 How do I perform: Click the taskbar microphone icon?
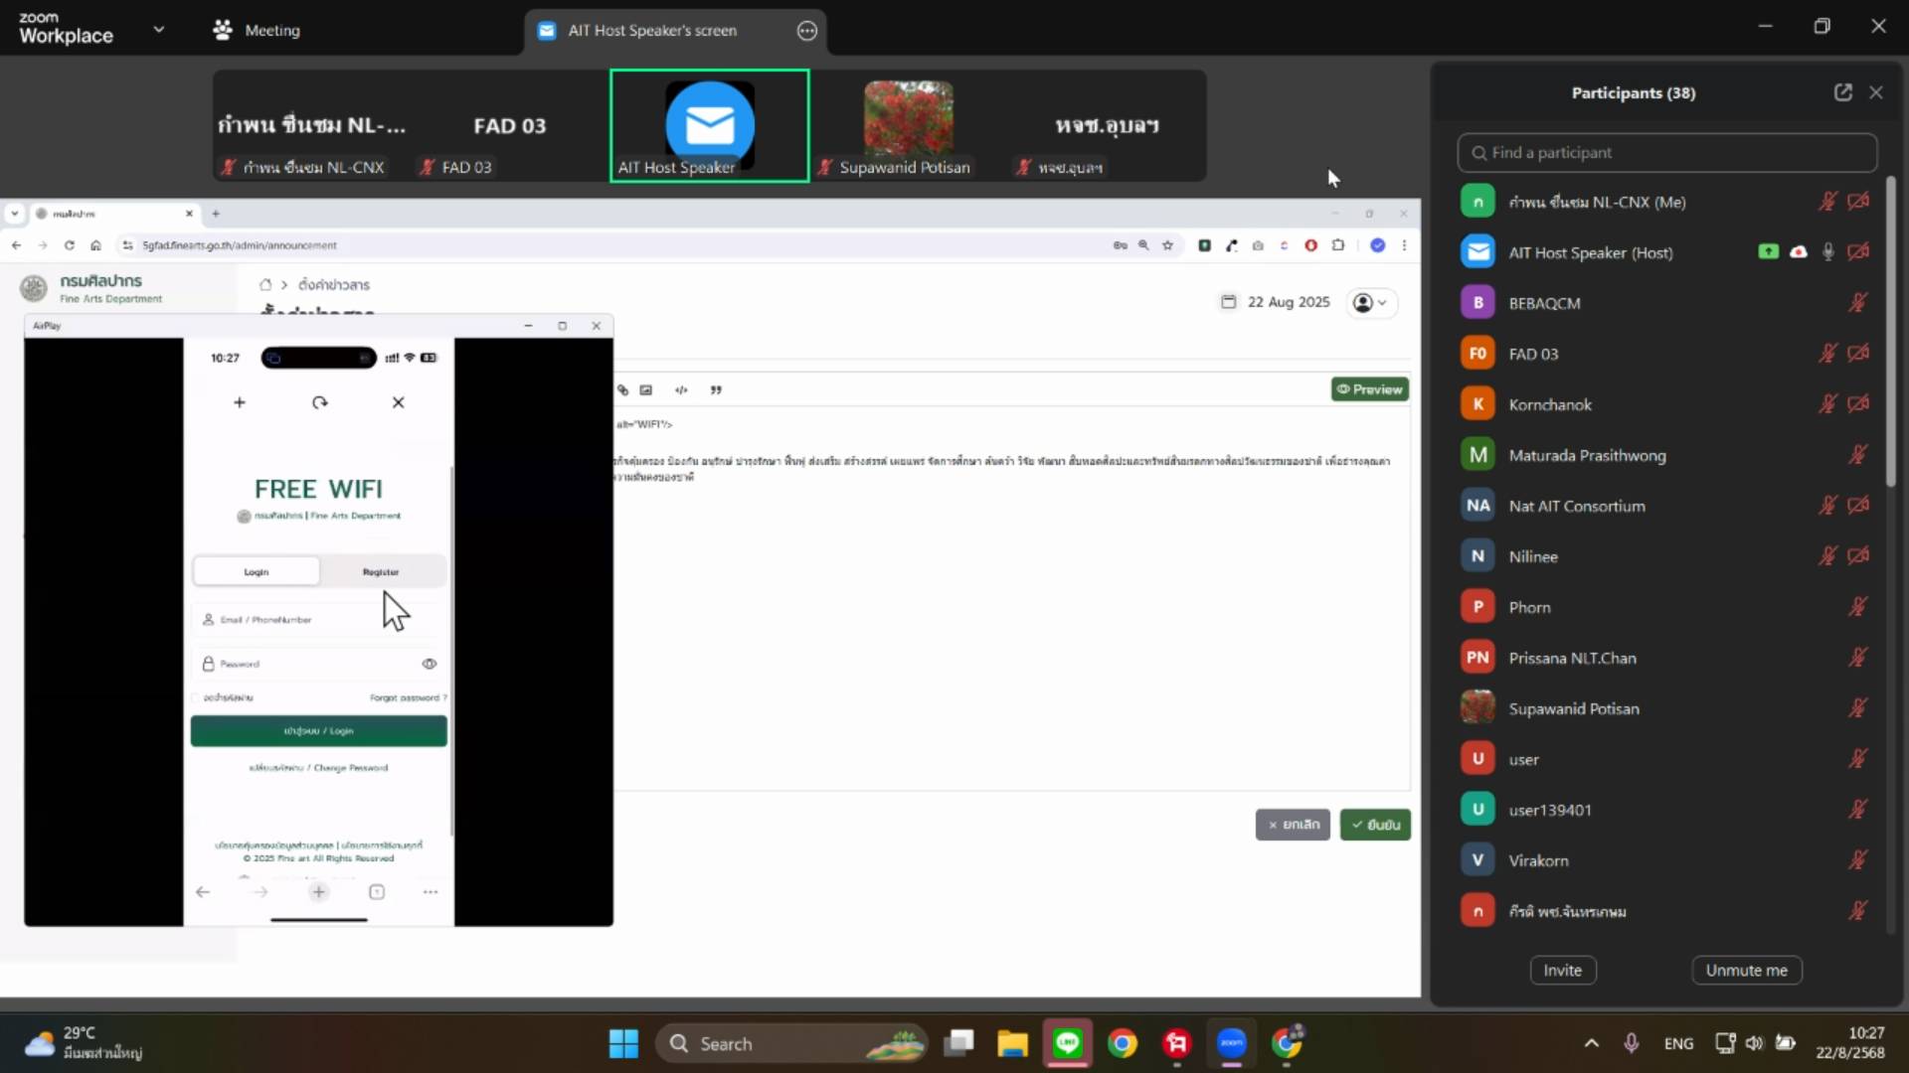pyautogui.click(x=1631, y=1043)
